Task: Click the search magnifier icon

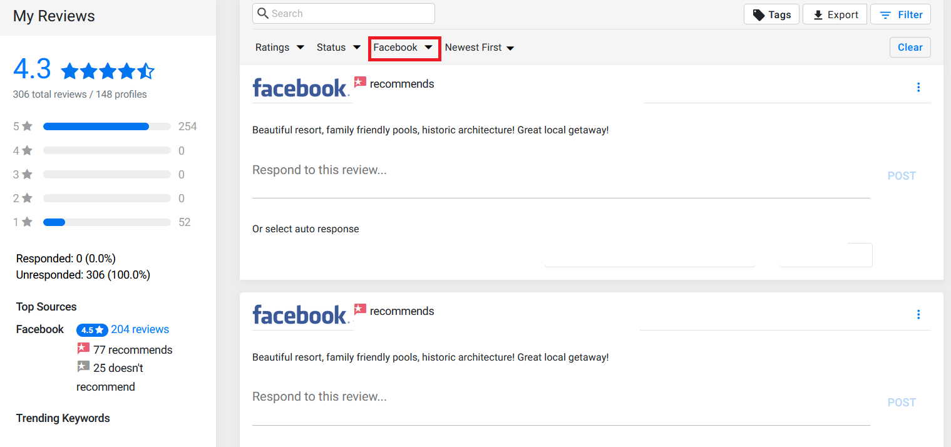Action: [263, 14]
